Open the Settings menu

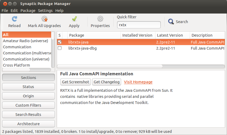(45, 11)
